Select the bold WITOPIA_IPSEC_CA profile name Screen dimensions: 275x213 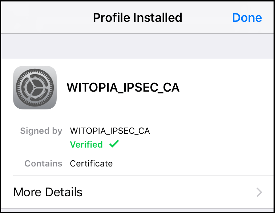[123, 87]
